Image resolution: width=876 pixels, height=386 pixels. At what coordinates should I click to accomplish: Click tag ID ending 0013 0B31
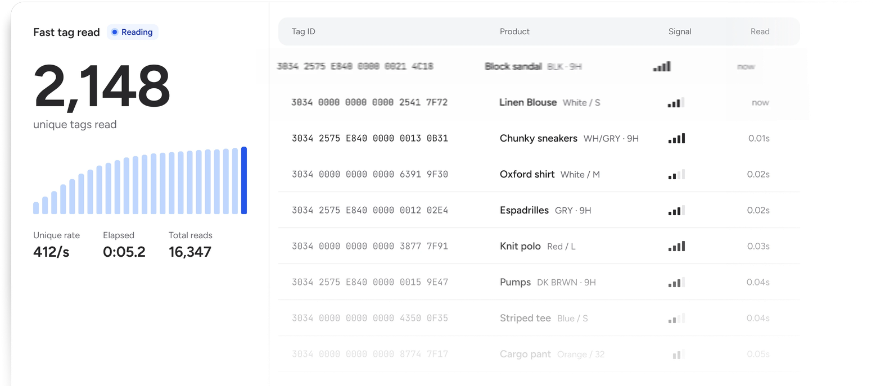coord(370,138)
